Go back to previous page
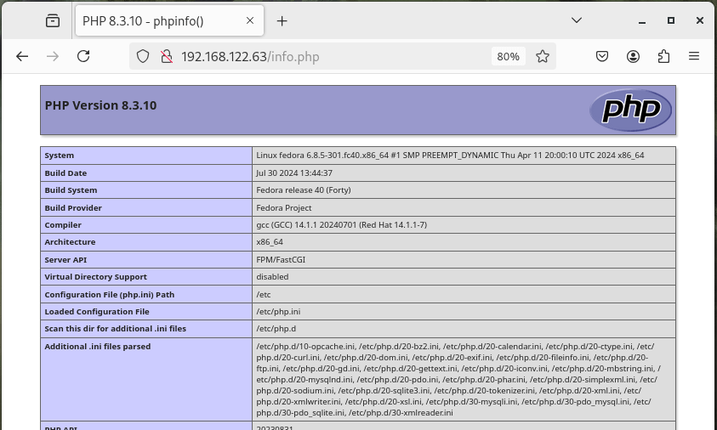 (x=22, y=56)
